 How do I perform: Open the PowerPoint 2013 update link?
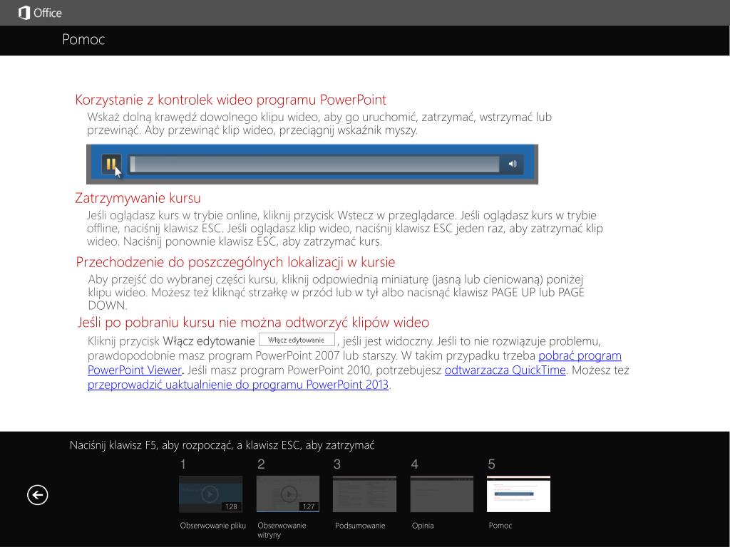coord(238,385)
